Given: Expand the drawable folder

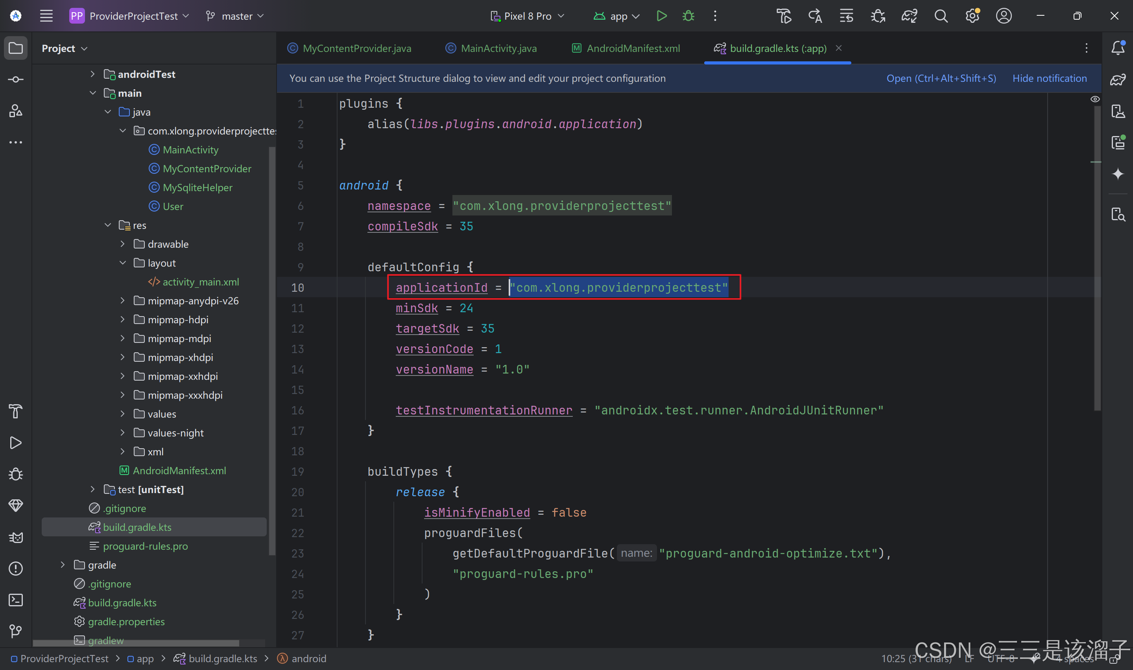Looking at the screenshot, I should point(122,244).
